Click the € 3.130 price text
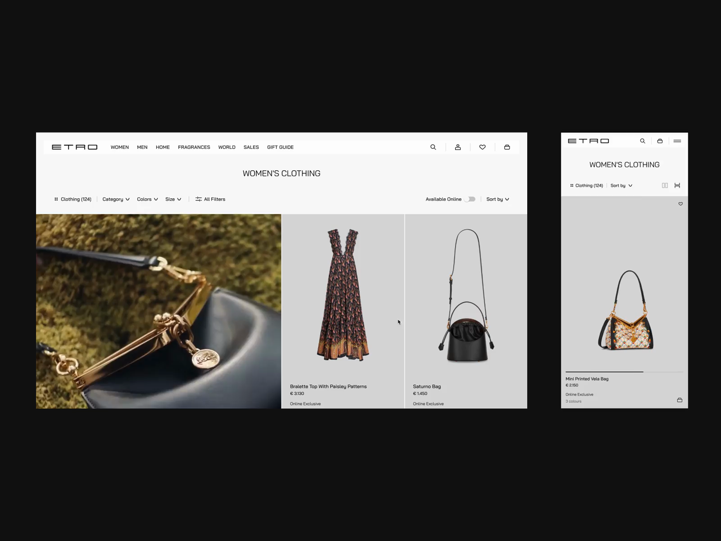Screen dimensions: 721x541 pos(297,394)
